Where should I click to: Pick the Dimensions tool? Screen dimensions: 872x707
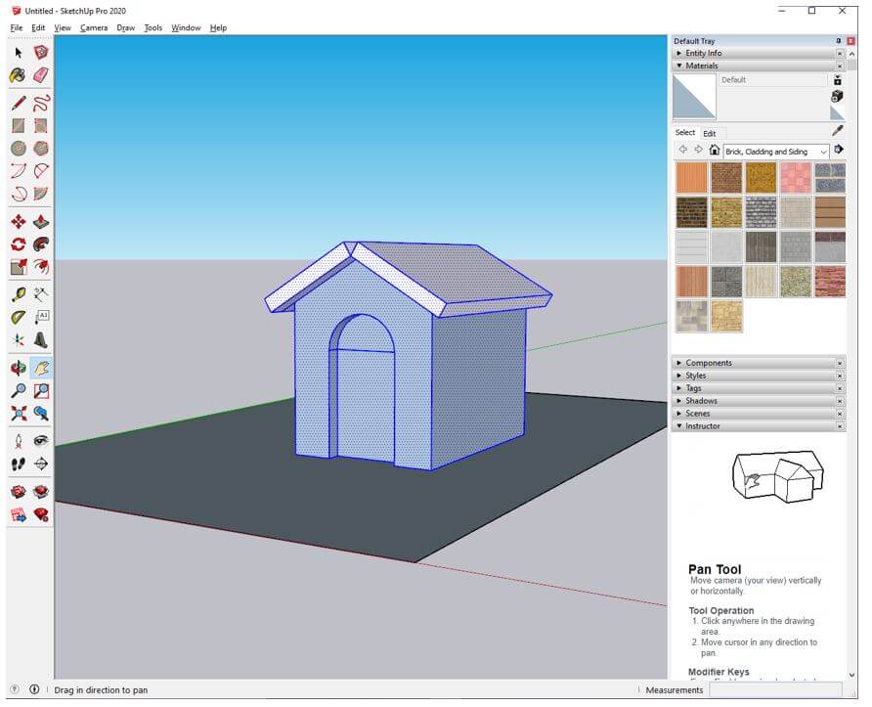click(41, 294)
